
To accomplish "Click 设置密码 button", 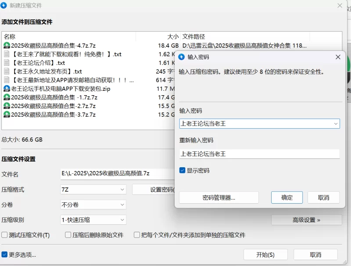I will [153, 190].
